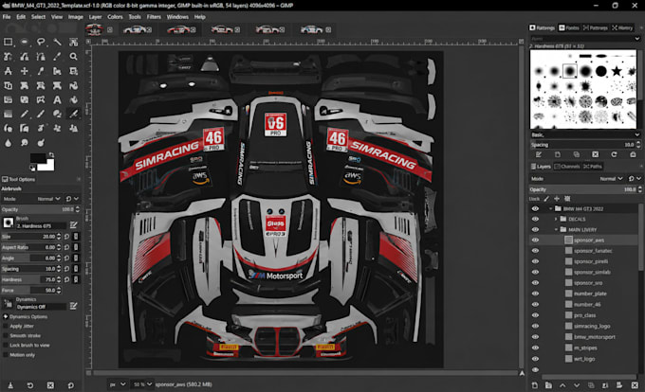
Task: Enable Lock brush to view checkbox
Action: pyautogui.click(x=6, y=346)
